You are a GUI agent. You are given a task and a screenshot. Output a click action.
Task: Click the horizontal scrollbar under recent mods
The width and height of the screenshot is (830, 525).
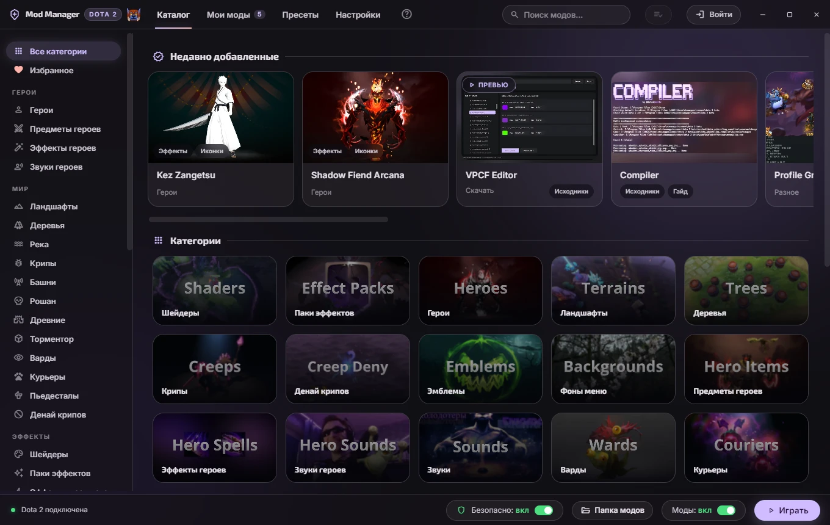tap(269, 219)
